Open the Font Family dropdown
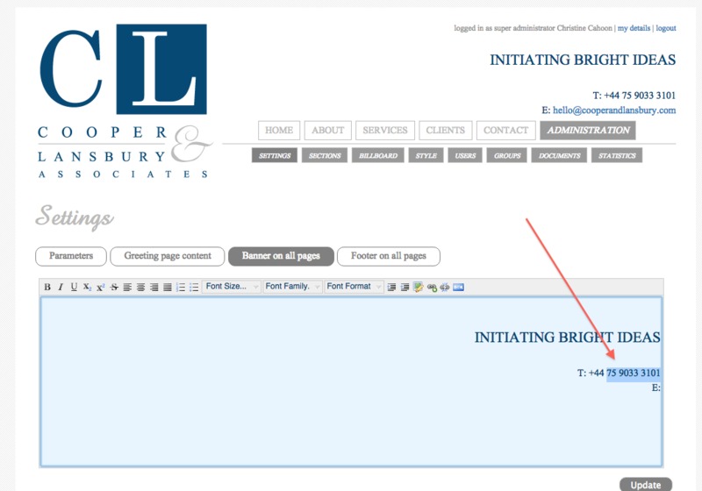702x491 pixels. click(292, 287)
